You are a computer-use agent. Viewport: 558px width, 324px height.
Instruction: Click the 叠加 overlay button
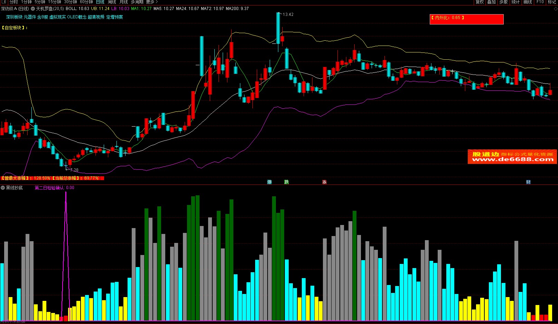(x=491, y=2)
